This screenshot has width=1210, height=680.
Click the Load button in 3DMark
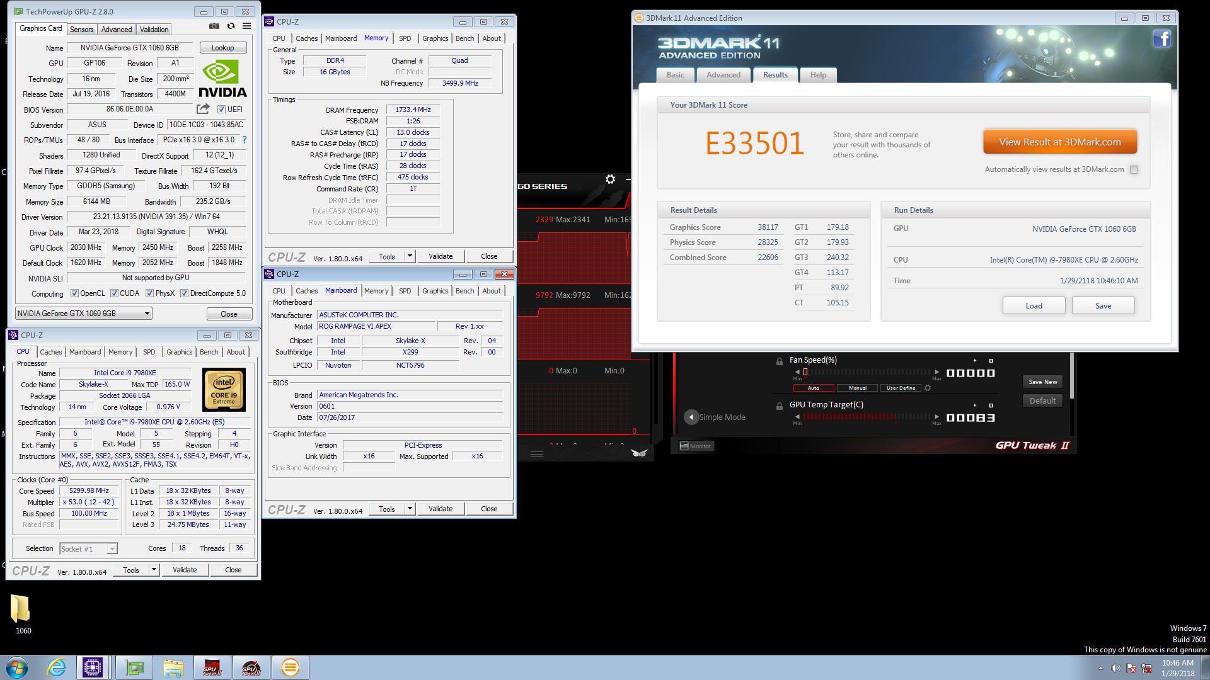pyautogui.click(x=1034, y=306)
